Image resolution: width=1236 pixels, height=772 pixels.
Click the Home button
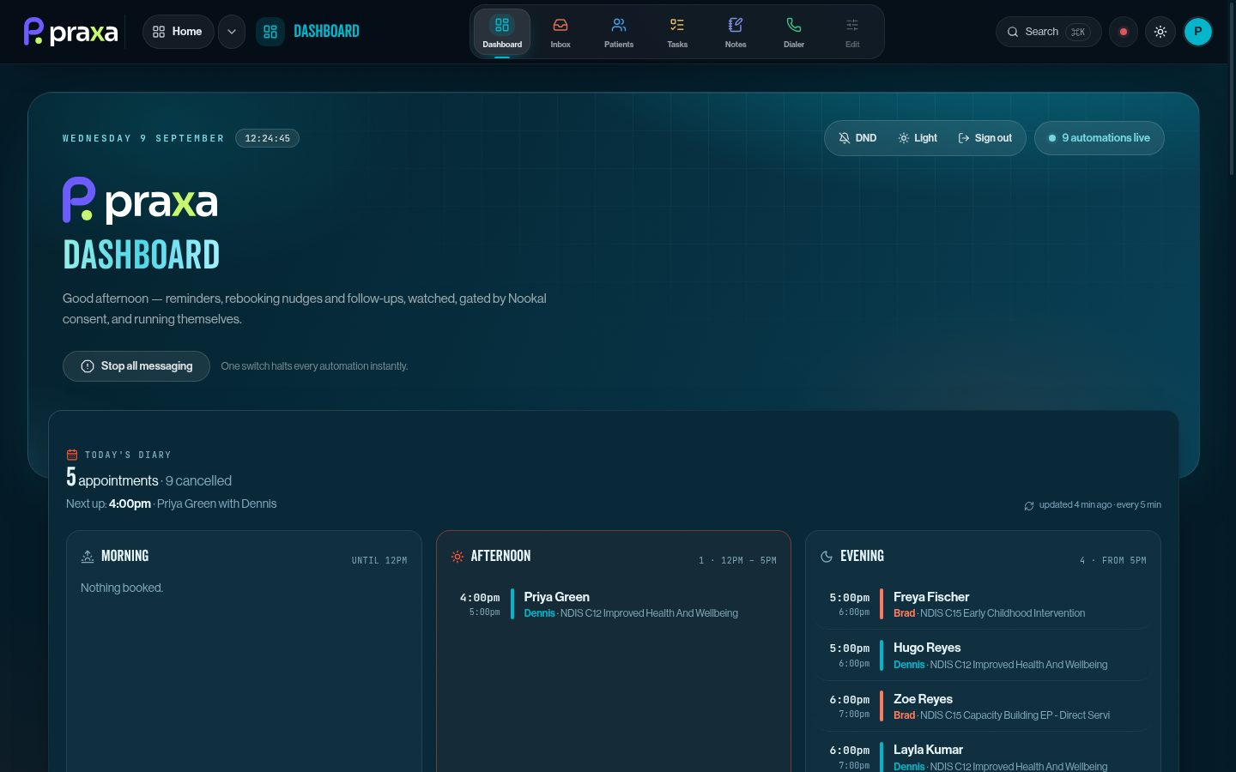pyautogui.click(x=178, y=32)
